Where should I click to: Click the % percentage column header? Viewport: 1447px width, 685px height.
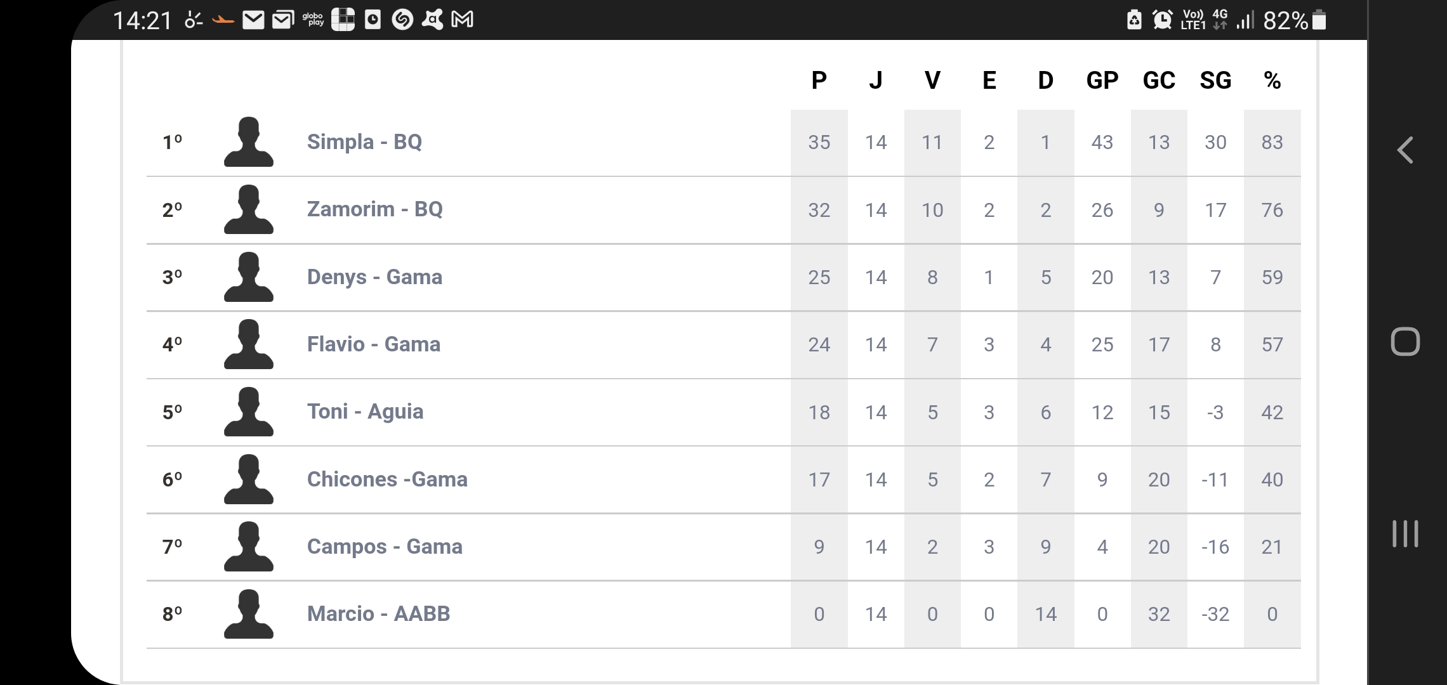1272,81
